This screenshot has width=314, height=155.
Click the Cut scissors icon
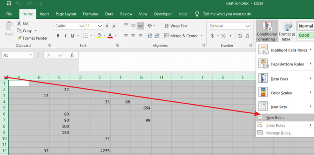(19, 23)
